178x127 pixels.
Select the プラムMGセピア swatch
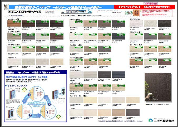click(x=133, y=113)
